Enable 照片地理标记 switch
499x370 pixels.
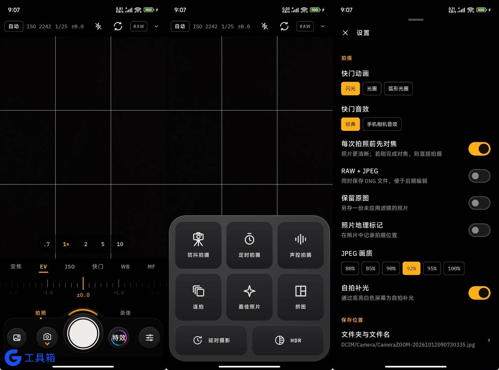pos(479,230)
